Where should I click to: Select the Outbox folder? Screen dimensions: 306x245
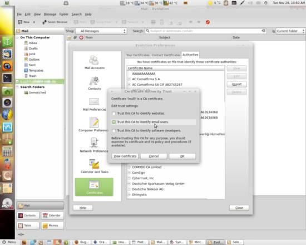click(34, 60)
